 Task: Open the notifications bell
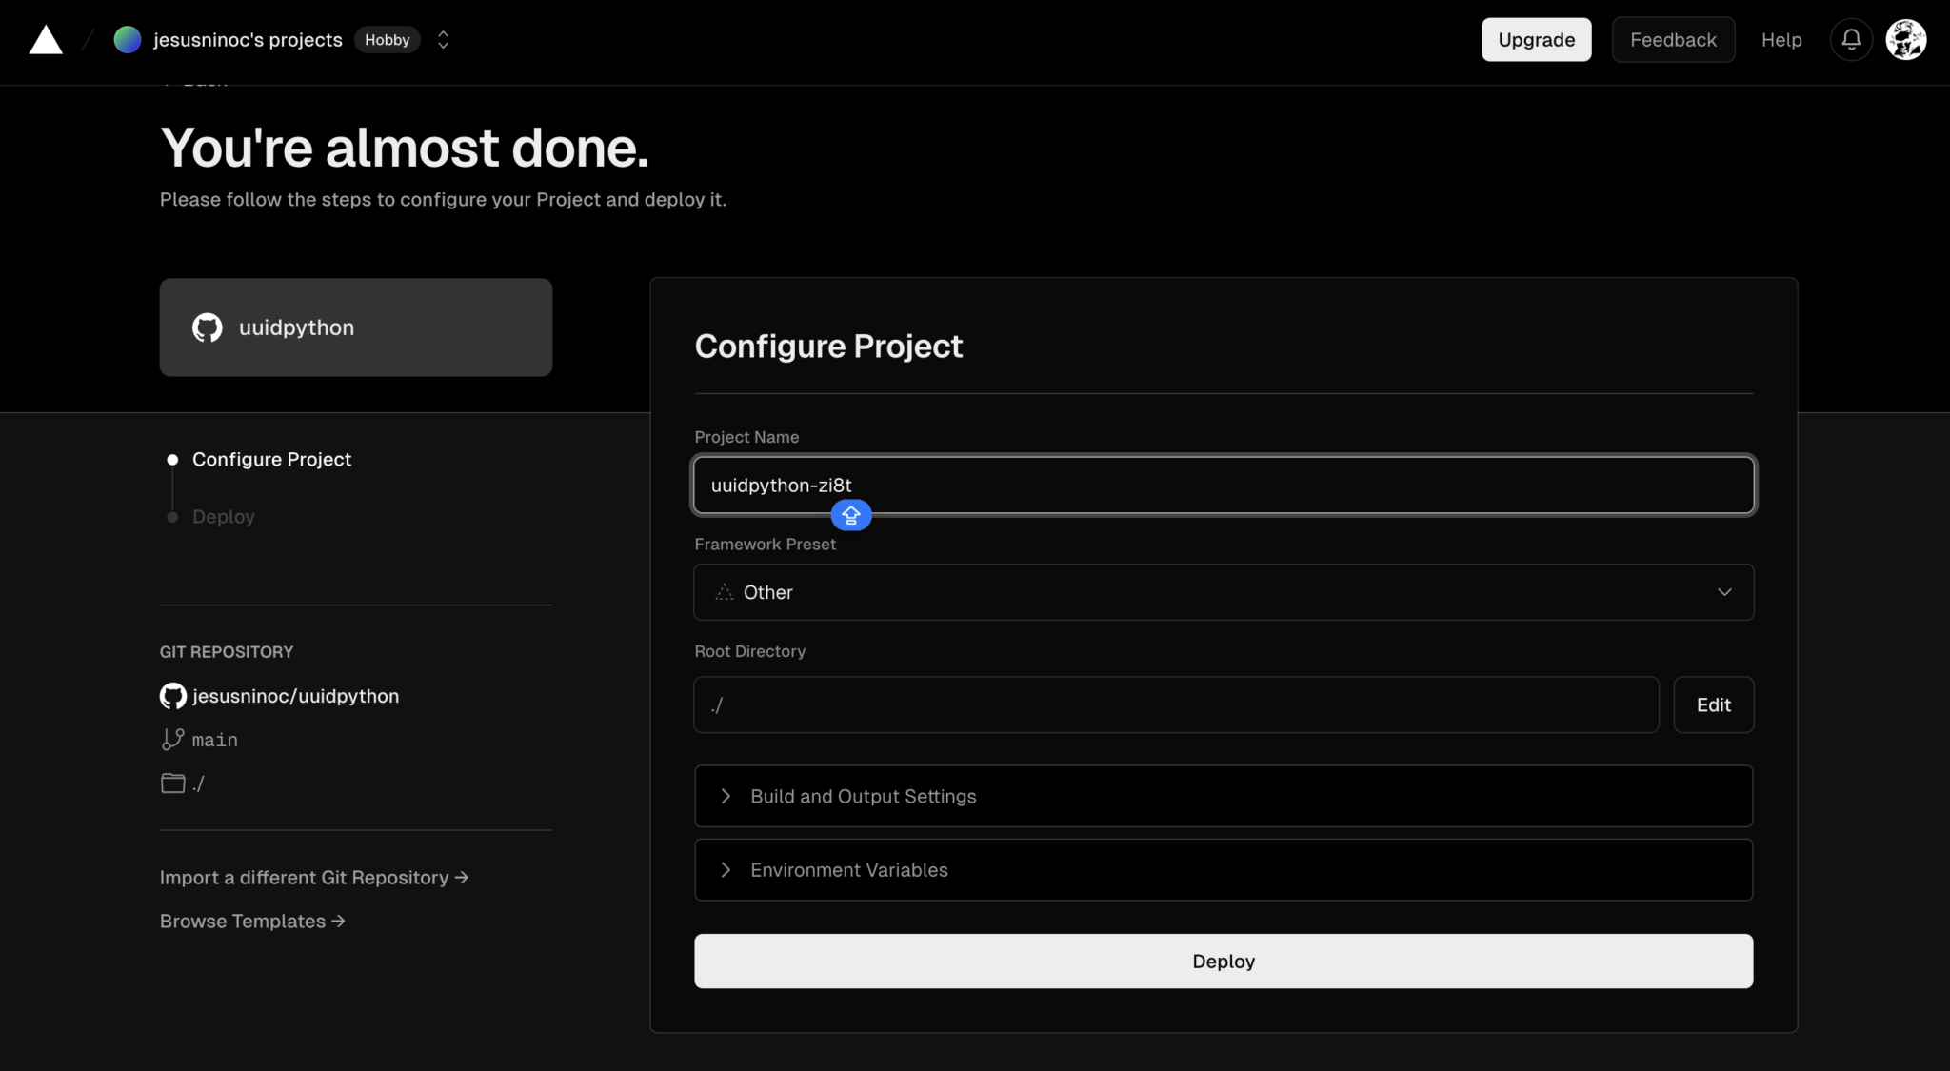1851,40
